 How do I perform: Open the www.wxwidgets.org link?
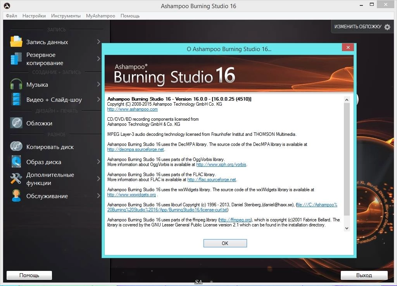[x=131, y=195]
